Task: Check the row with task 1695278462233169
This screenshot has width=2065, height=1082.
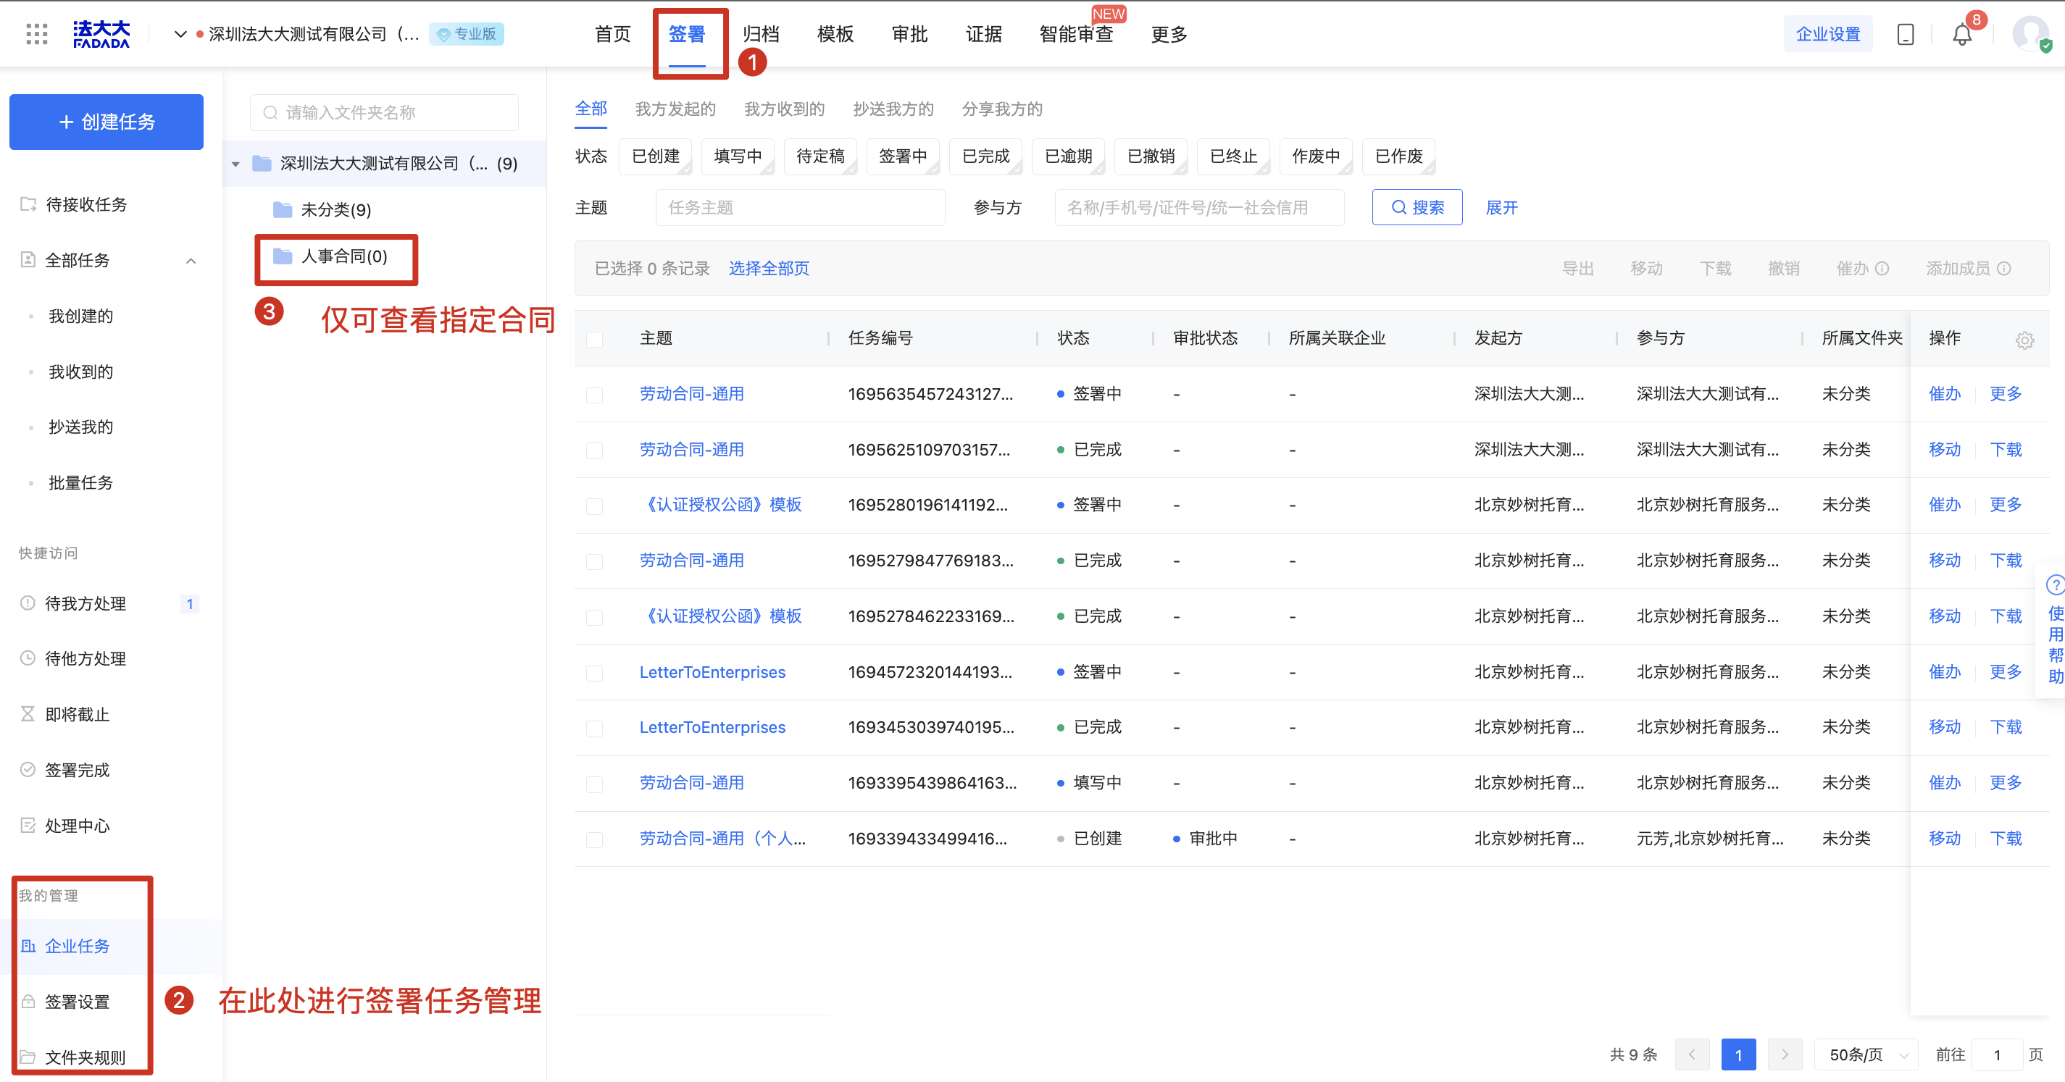Action: pos(594,617)
